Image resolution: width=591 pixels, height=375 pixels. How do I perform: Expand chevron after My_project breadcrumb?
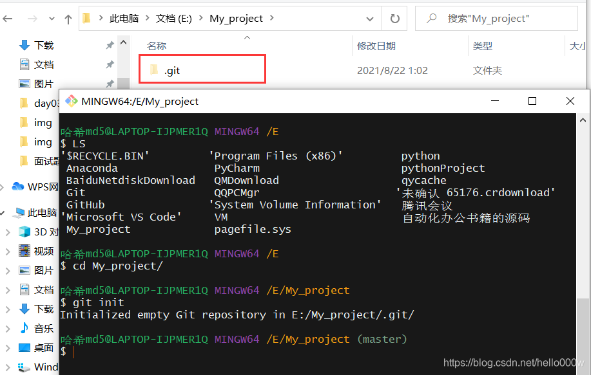click(x=272, y=18)
